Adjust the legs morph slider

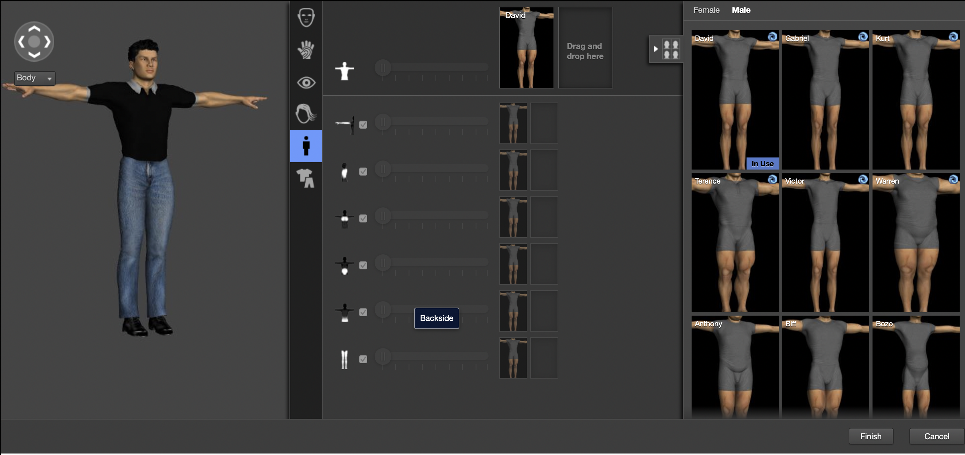coord(432,356)
